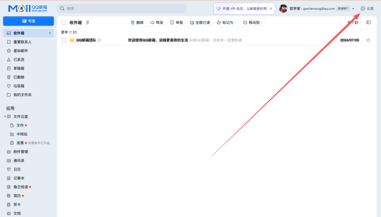Expand the 标记为 dropdown

226,23
